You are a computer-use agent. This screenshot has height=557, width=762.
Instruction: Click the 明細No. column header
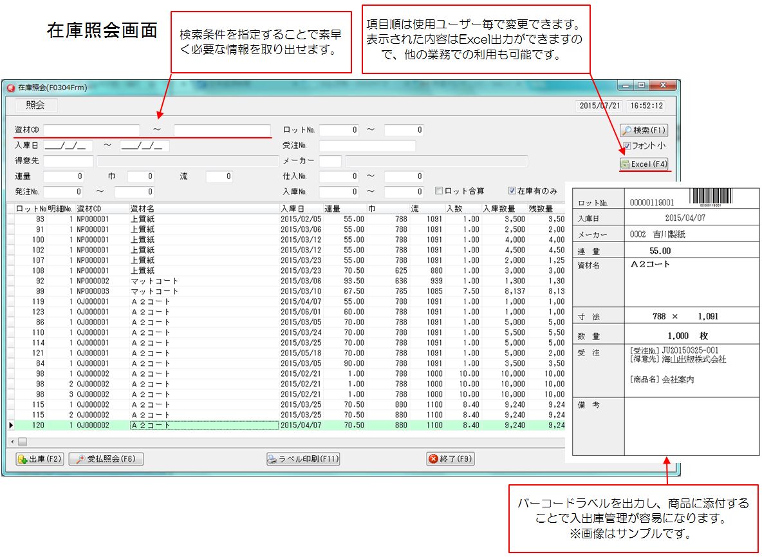pyautogui.click(x=60, y=209)
